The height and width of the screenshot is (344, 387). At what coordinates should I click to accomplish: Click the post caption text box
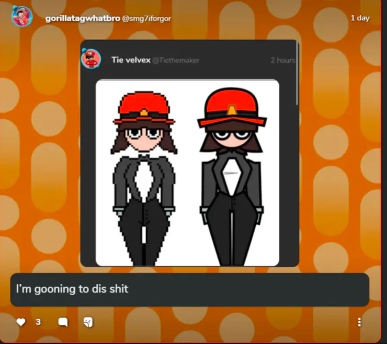coord(190,290)
